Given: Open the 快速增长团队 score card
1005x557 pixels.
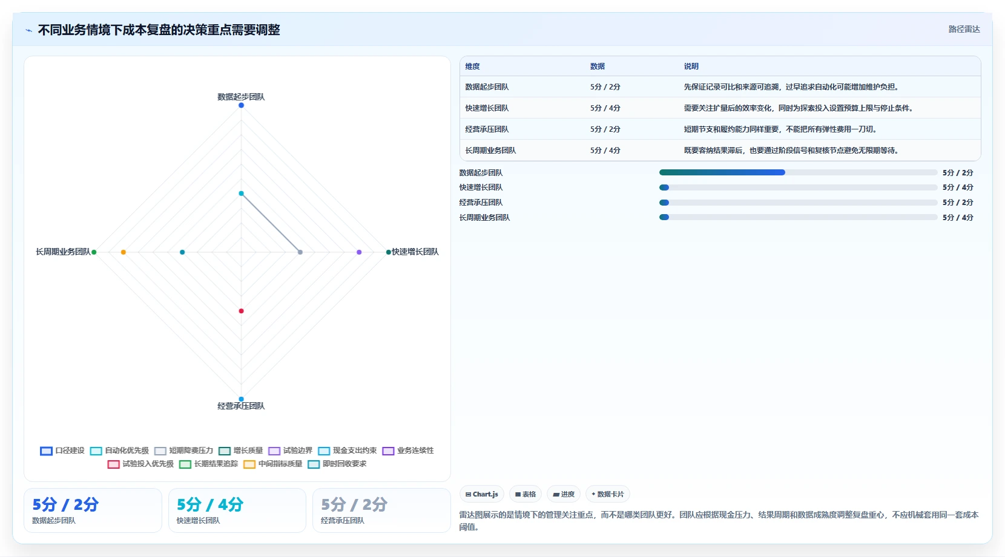Looking at the screenshot, I should pos(237,510).
